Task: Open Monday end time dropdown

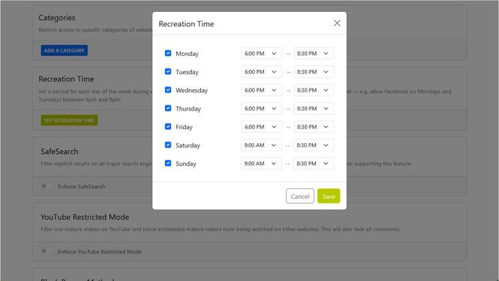Action: pos(313,53)
